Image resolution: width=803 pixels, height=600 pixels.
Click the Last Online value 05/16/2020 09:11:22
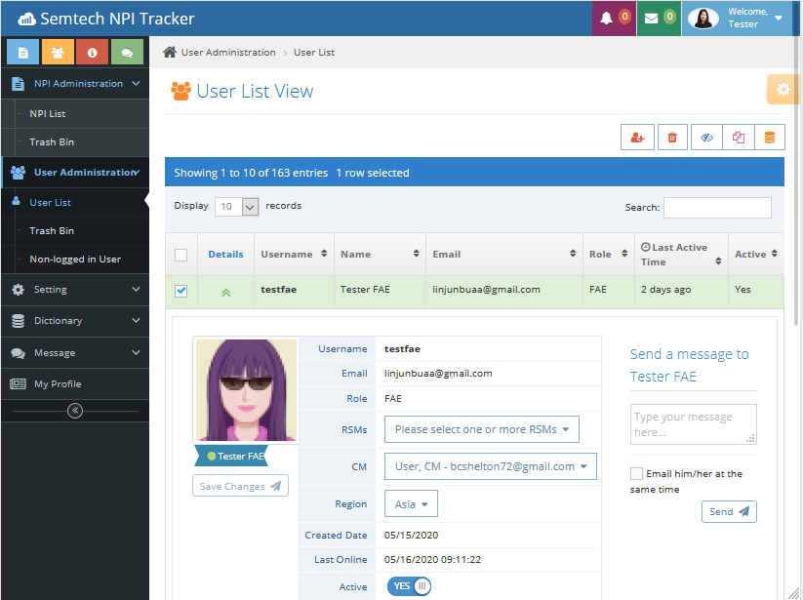point(433,560)
